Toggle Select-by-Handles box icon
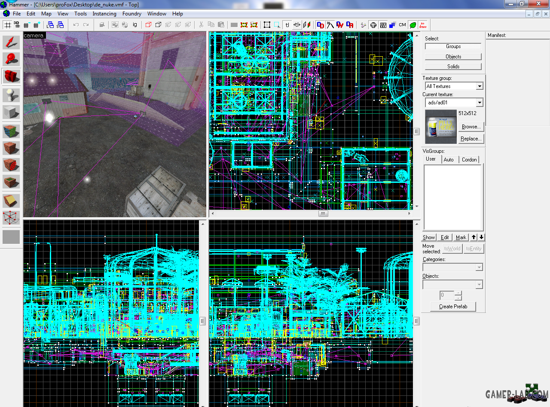 pos(267,25)
